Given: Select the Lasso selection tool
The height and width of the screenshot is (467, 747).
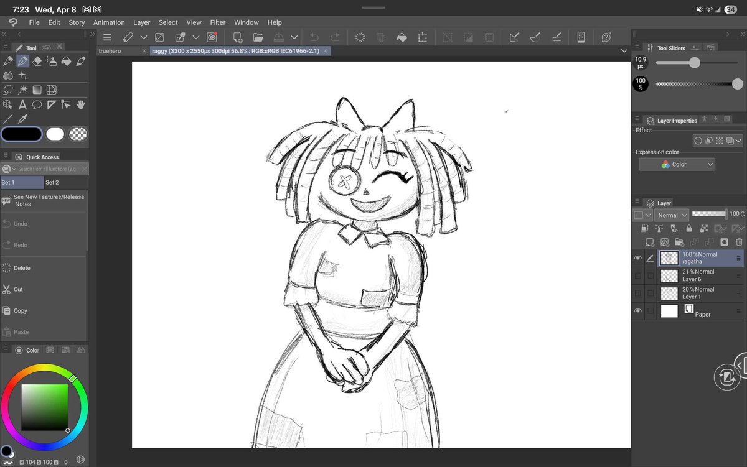Looking at the screenshot, I should point(8,90).
